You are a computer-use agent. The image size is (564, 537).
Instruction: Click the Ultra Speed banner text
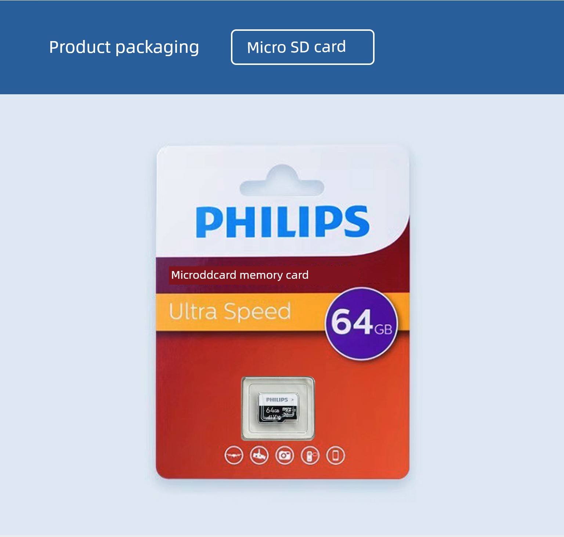pos(230,312)
